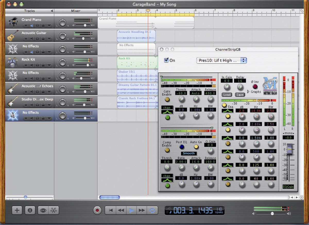Expand Acoustic ...r Echoes track triangle
The height and width of the screenshot is (225, 309).
coord(49,92)
